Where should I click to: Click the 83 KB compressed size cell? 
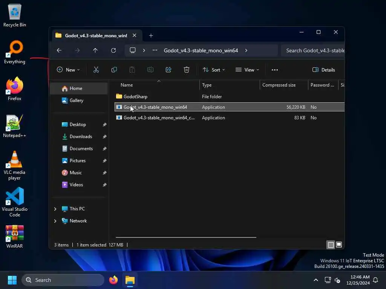pyautogui.click(x=300, y=118)
